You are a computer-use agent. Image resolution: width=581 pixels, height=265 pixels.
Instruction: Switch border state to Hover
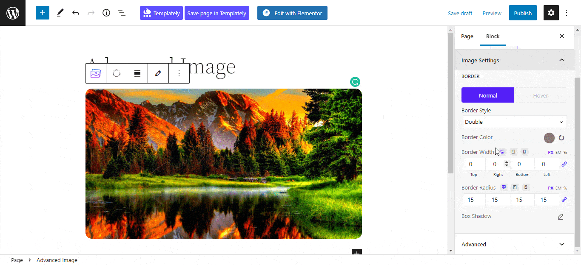click(x=541, y=95)
